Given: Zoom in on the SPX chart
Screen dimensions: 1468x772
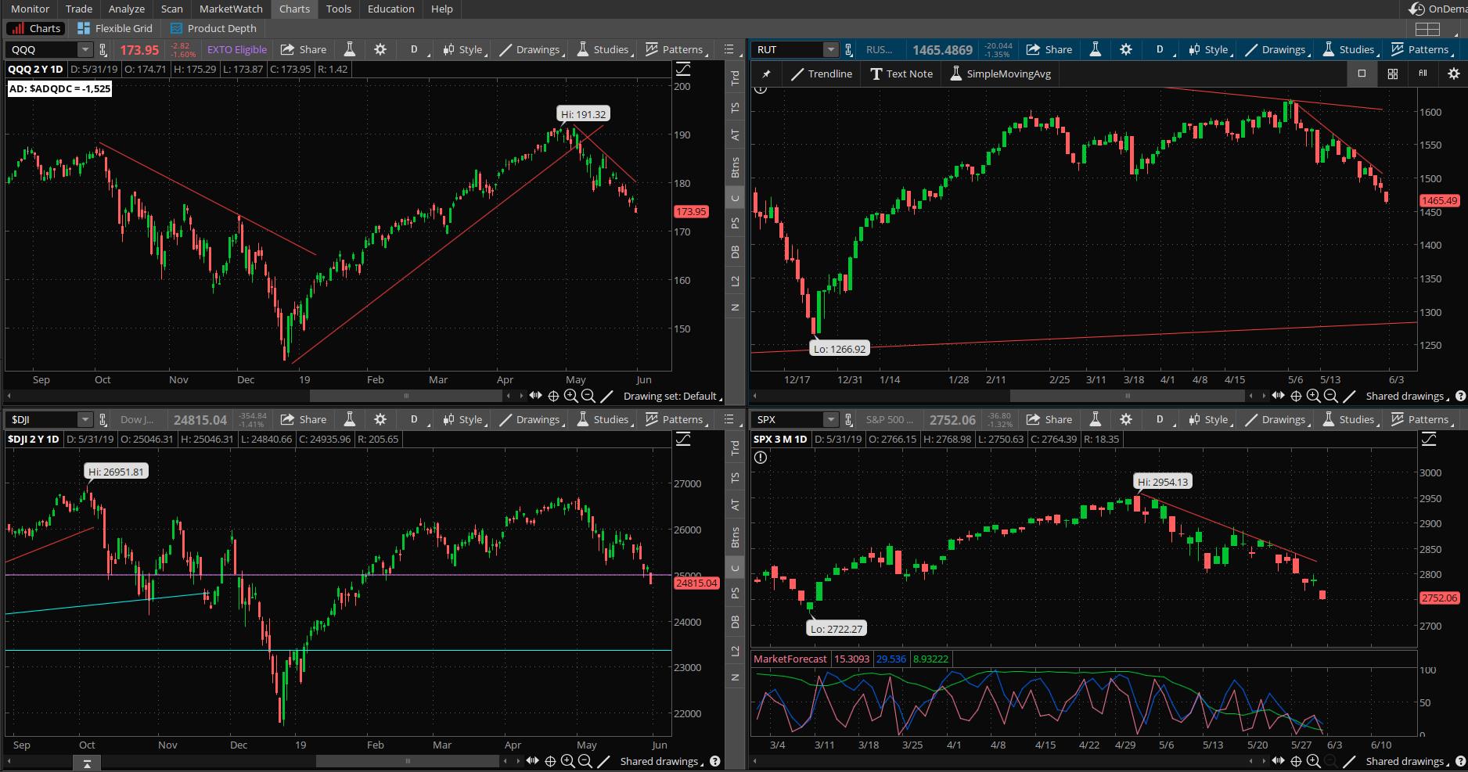Looking at the screenshot, I should 1313,761.
